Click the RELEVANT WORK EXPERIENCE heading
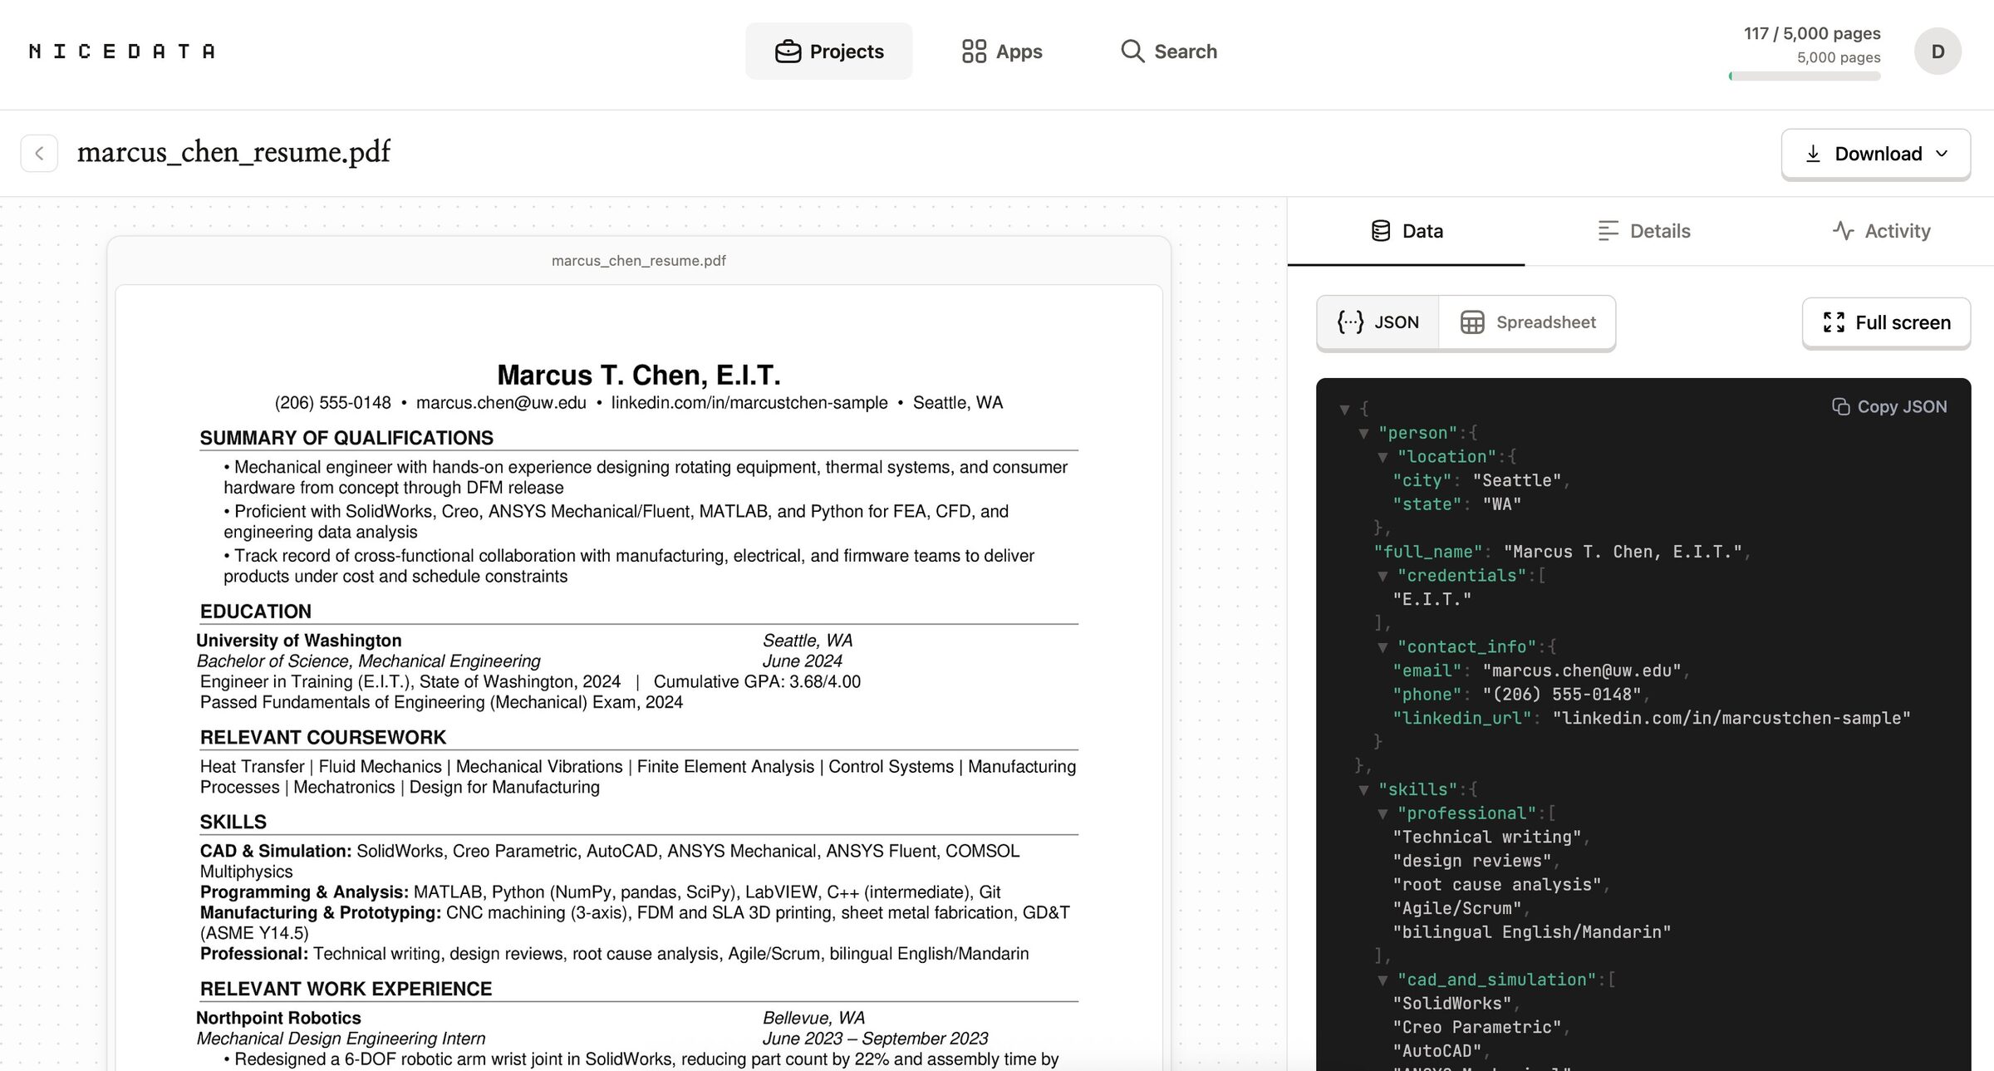 (346, 990)
